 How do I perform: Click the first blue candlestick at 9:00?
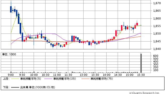coord(11,9)
